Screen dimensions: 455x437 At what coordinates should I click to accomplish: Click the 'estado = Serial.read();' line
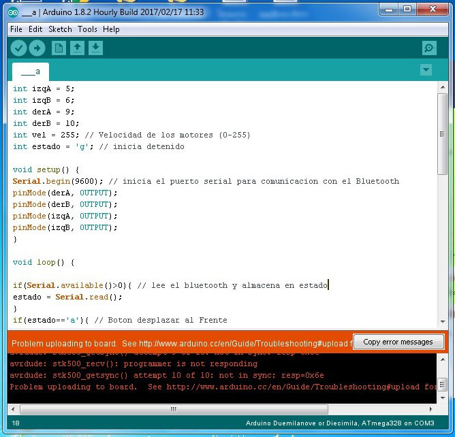(67, 297)
